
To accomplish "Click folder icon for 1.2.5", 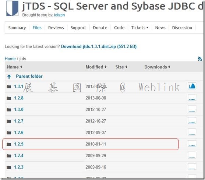I will click(9, 144).
